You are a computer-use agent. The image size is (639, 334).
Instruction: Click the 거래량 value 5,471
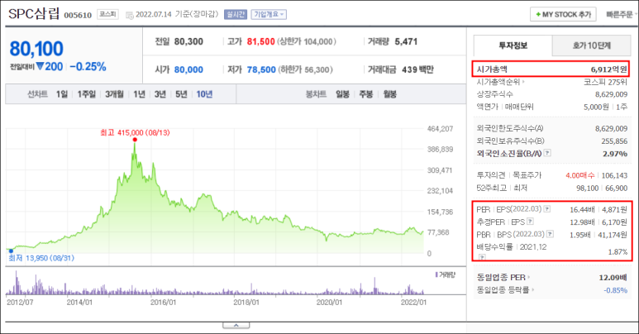coord(406,41)
